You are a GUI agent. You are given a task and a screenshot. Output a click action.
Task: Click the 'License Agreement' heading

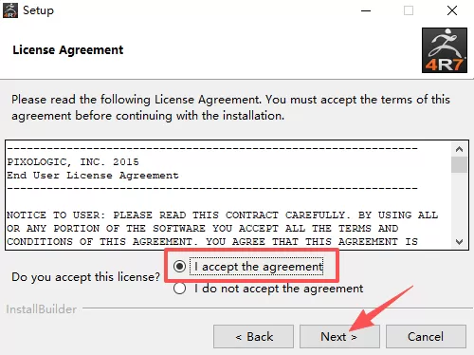tap(68, 50)
